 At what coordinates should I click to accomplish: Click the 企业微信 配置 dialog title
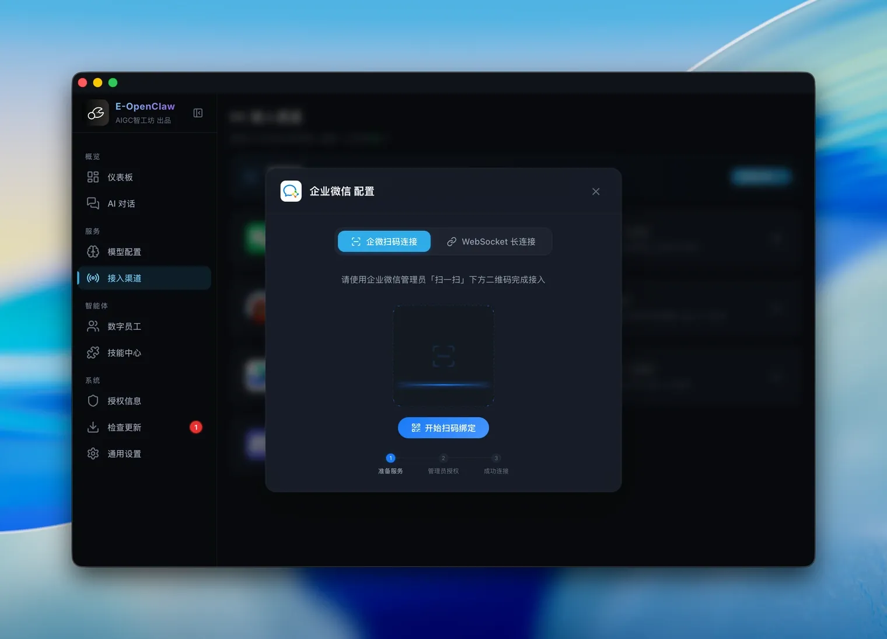pyautogui.click(x=342, y=191)
